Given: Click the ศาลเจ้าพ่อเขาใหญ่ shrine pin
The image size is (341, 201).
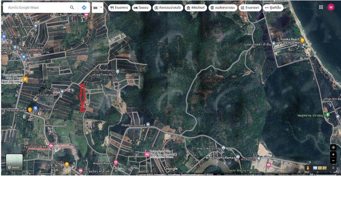Looking at the screenshot, I should tap(223, 148).
